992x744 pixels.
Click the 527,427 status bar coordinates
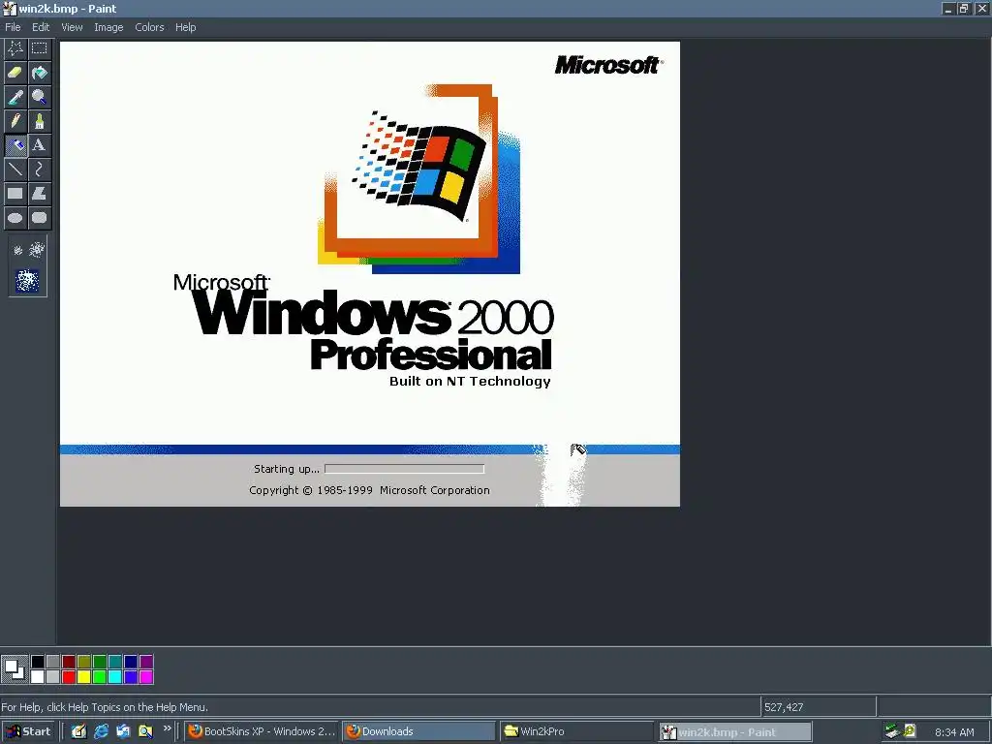click(784, 707)
